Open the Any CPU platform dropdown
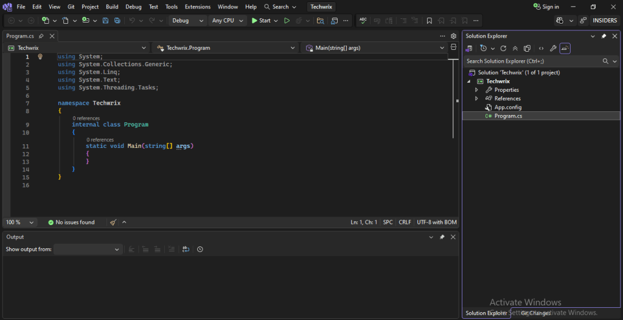The height and width of the screenshot is (320, 623). pos(227,21)
